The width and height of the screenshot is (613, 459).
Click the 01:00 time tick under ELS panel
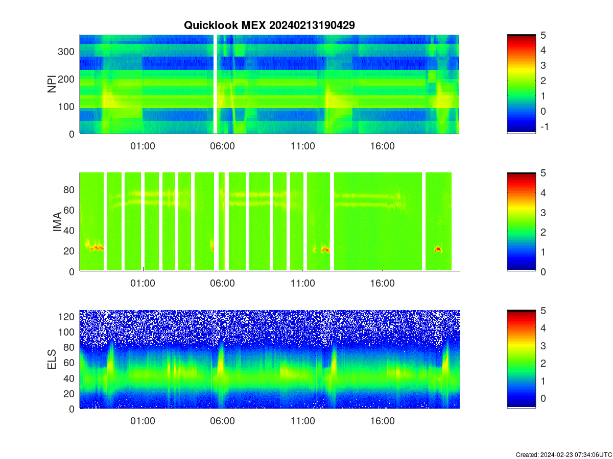(143, 421)
